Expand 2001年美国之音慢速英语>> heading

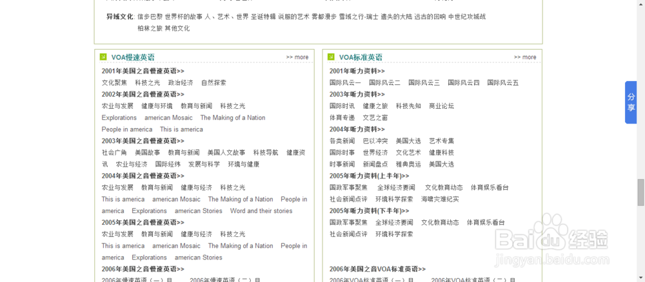pos(143,71)
